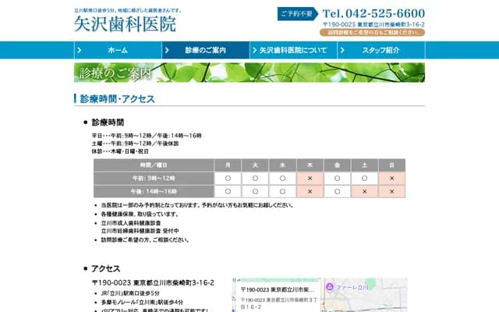Click Friday afternoon open ○ cell

pyautogui.click(x=338, y=191)
